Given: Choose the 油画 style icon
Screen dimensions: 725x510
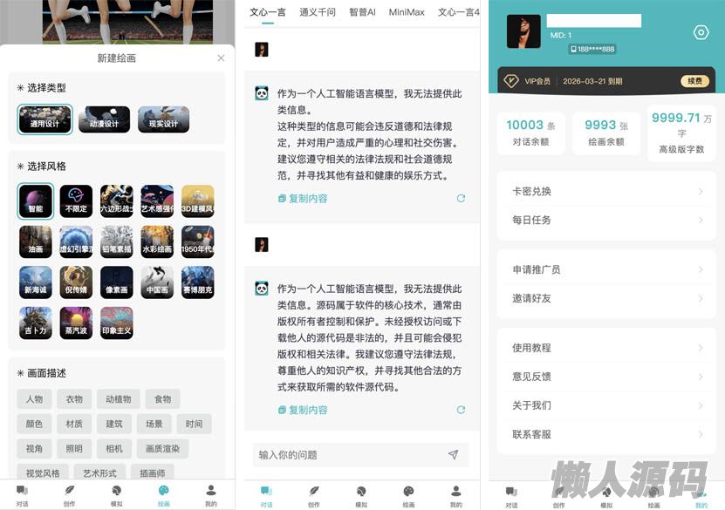Looking at the screenshot, I should pos(36,241).
